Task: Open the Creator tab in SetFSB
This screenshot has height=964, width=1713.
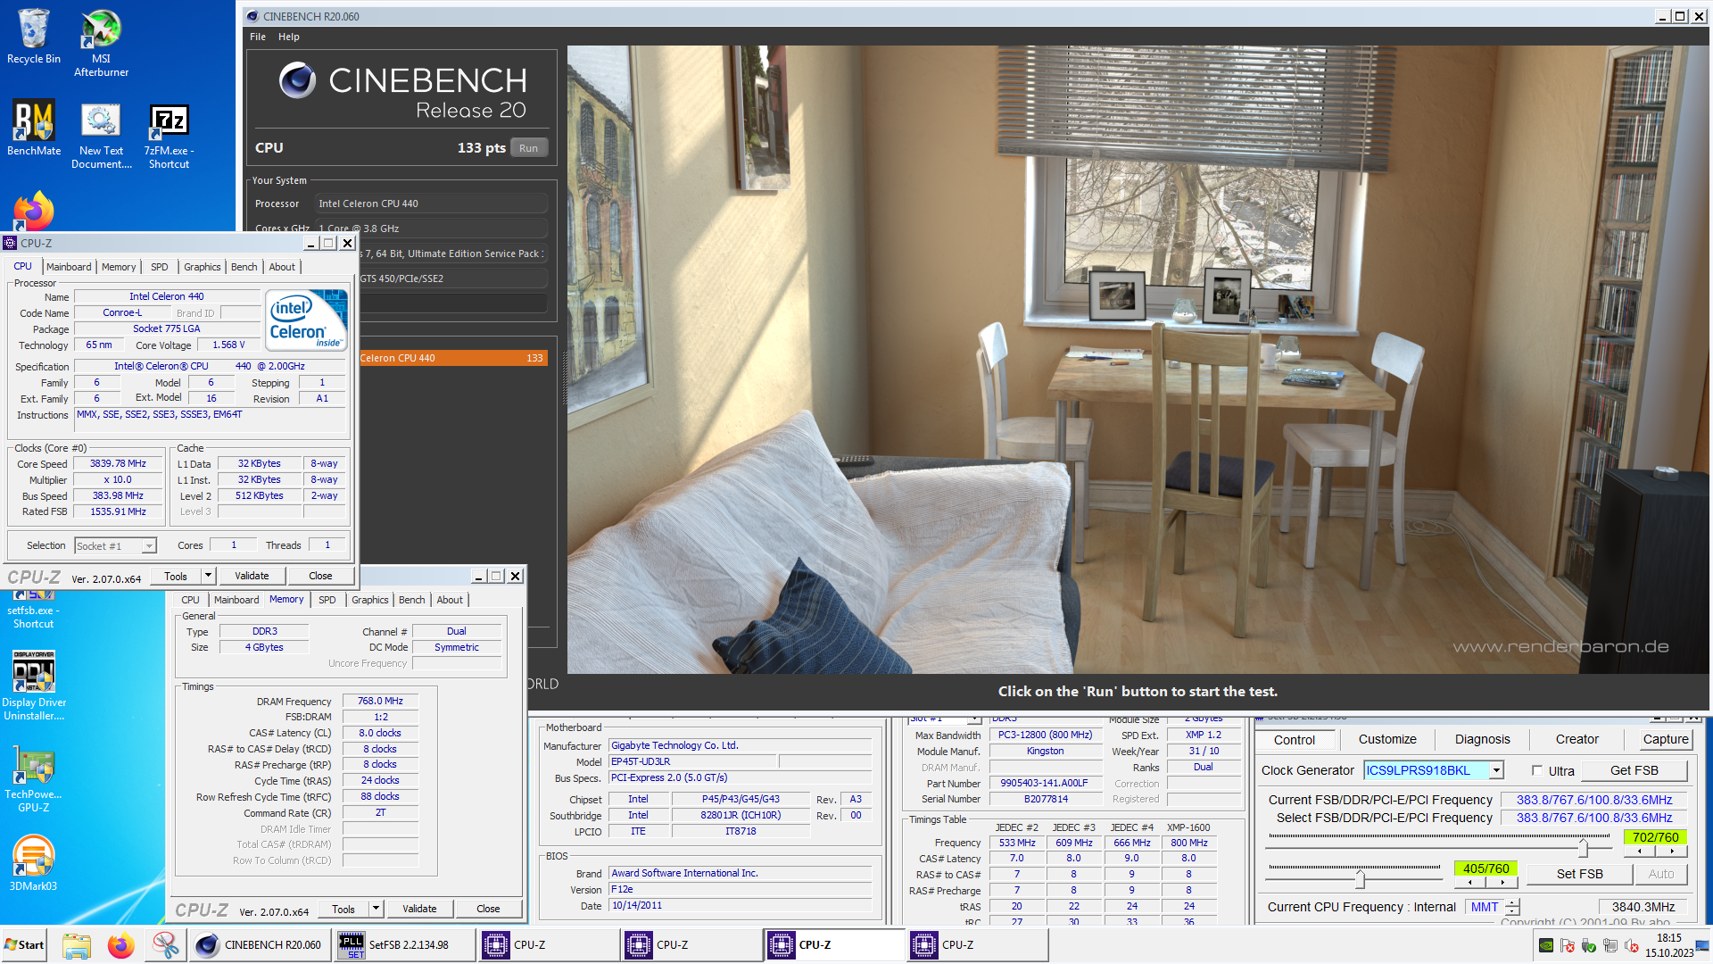Action: click(x=1576, y=739)
